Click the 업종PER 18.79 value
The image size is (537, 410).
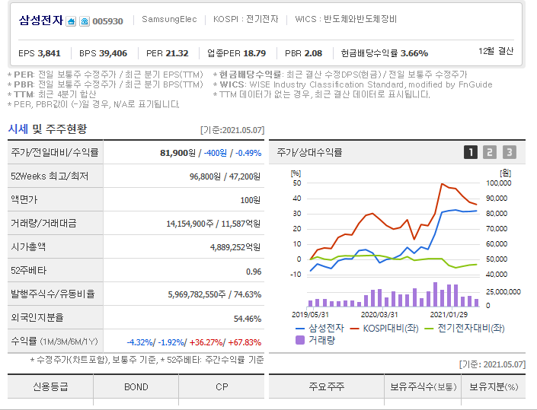point(236,53)
